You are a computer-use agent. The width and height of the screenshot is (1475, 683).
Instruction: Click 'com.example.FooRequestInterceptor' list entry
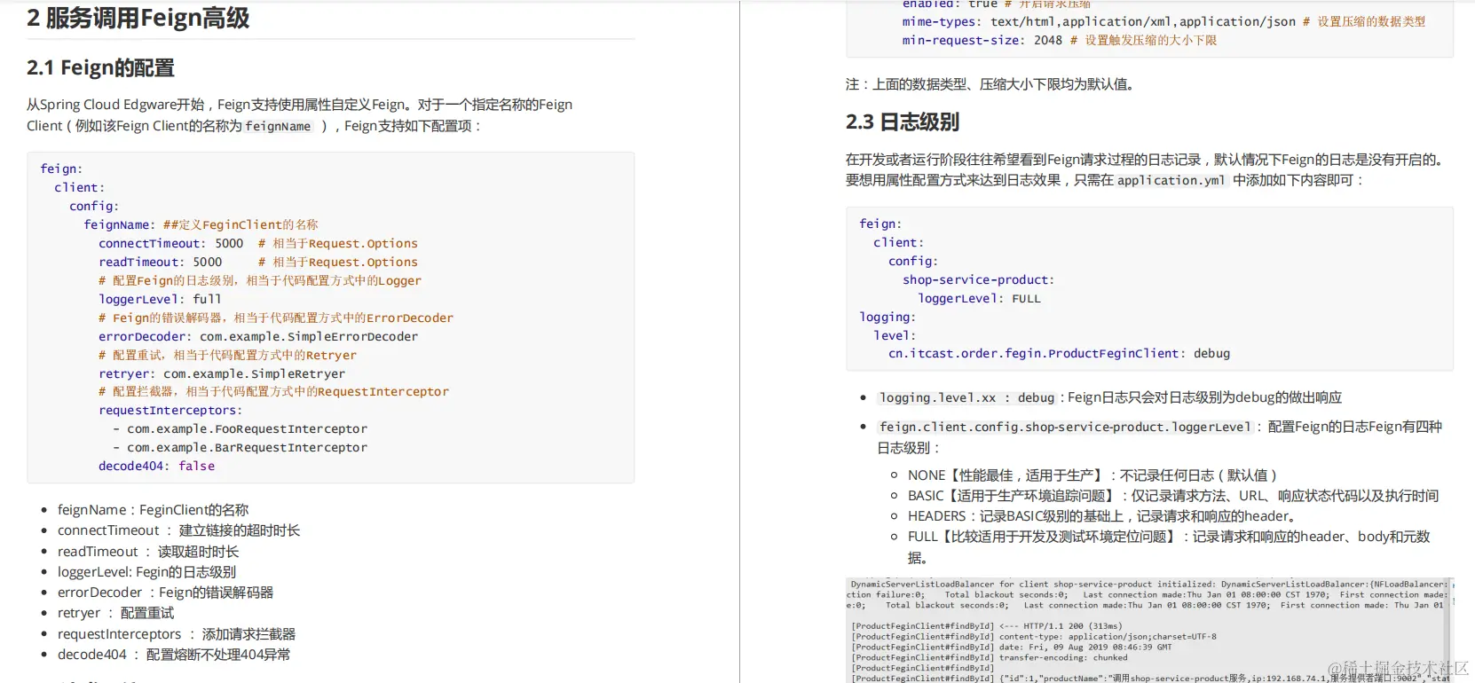point(247,428)
